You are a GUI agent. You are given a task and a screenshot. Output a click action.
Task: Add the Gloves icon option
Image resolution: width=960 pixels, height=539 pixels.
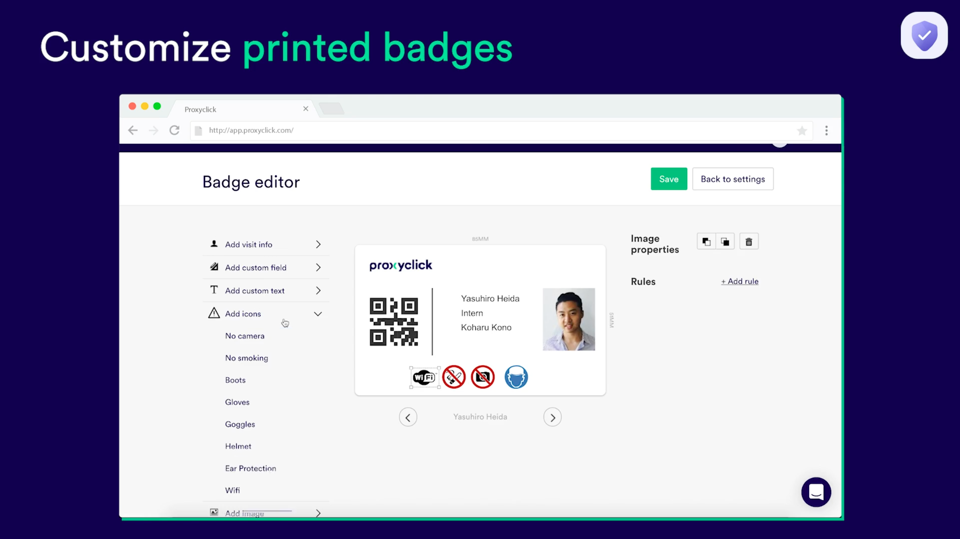pyautogui.click(x=237, y=402)
